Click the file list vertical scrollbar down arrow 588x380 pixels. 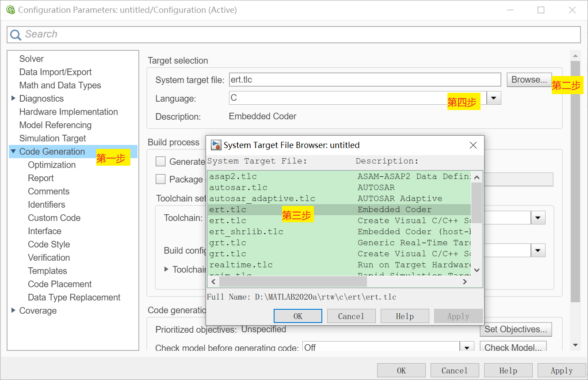[x=477, y=270]
